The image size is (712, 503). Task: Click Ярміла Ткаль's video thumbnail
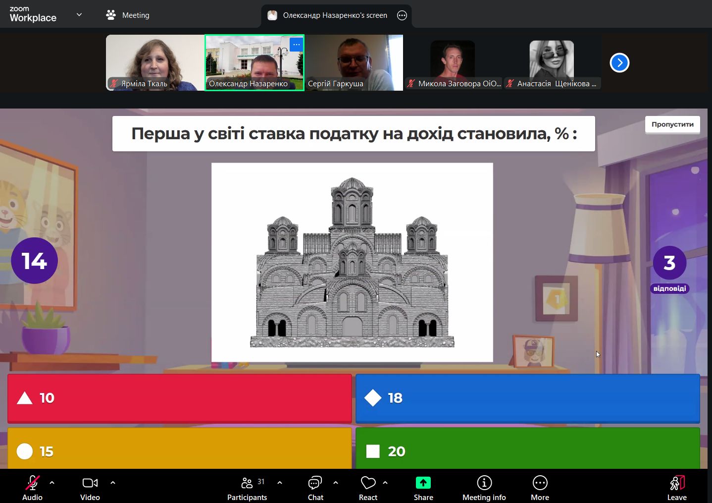[155, 62]
